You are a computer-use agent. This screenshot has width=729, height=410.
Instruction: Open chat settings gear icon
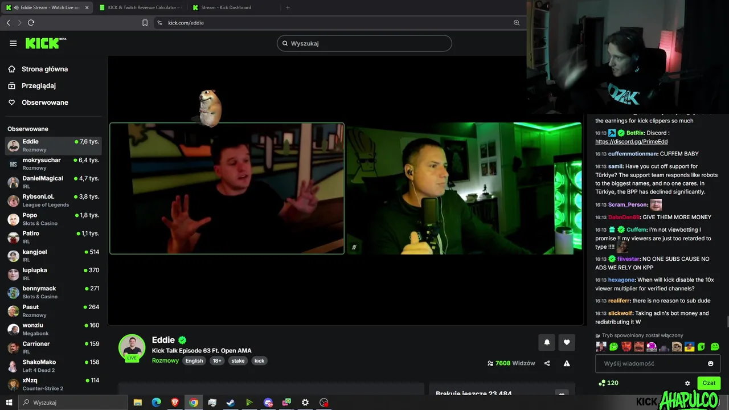pyautogui.click(x=687, y=383)
